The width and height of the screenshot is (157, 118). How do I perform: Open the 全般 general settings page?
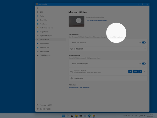[x=41, y=12]
